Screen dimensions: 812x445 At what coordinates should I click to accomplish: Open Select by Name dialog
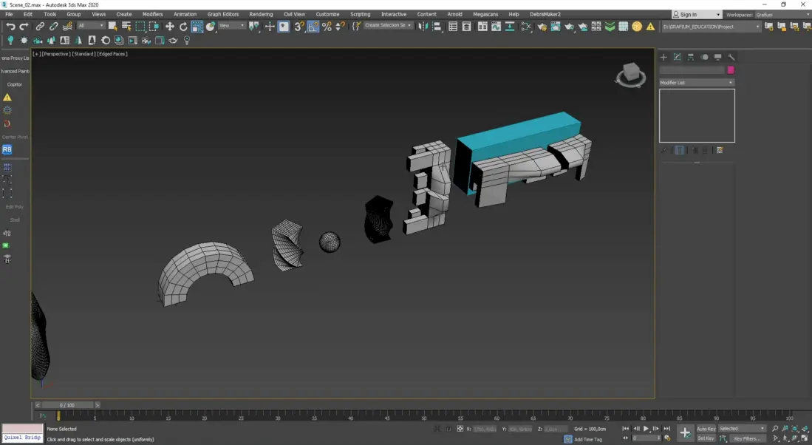point(126,27)
